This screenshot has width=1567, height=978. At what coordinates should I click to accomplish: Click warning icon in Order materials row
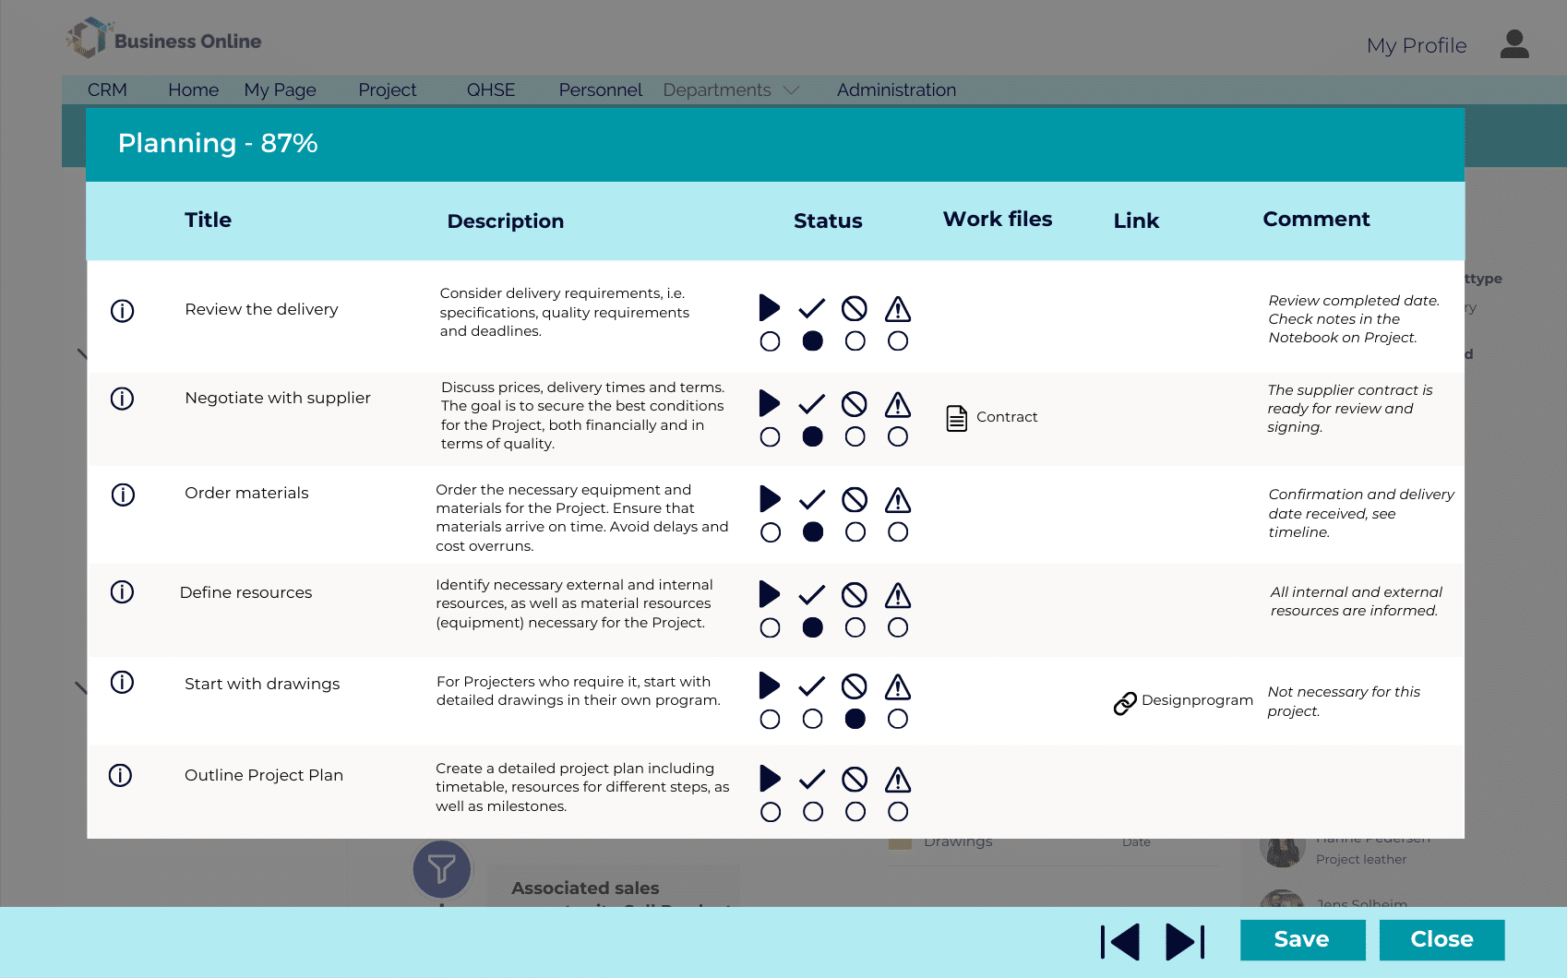[x=898, y=500]
